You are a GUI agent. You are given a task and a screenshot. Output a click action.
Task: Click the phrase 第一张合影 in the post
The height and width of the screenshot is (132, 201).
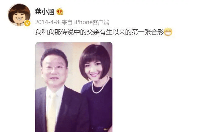coord(148,32)
